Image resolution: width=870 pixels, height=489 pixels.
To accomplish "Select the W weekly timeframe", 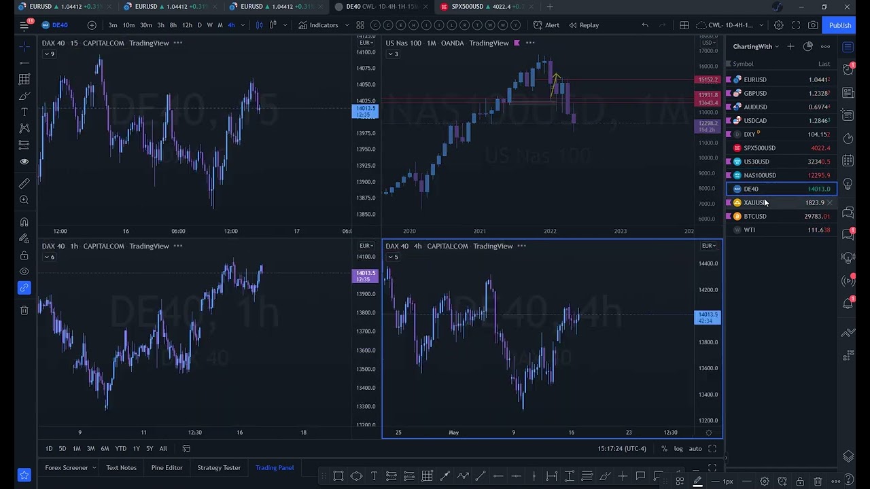I will point(209,25).
